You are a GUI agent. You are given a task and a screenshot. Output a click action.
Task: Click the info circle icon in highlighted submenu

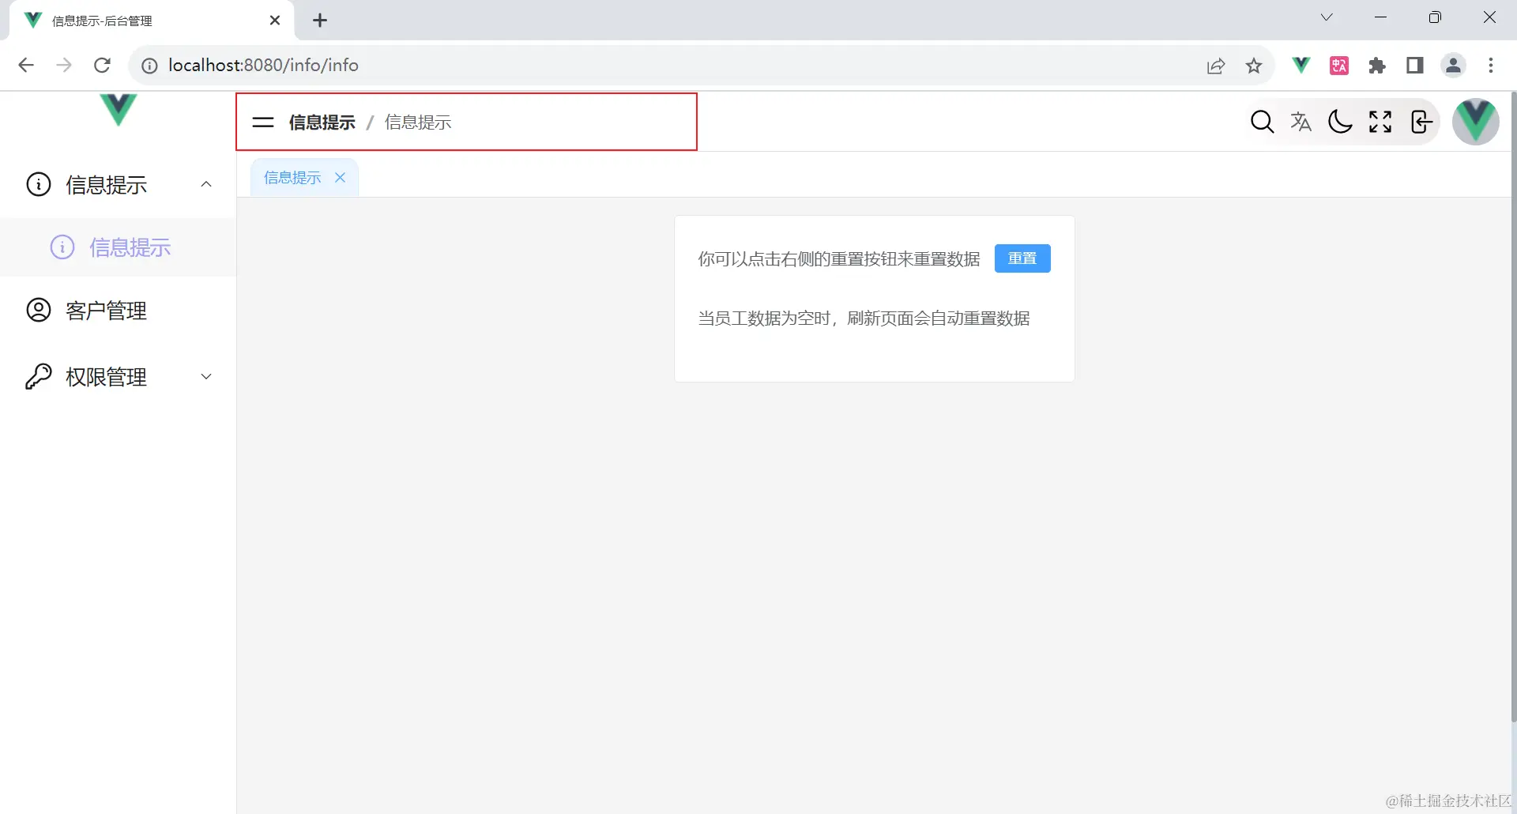[x=62, y=247]
